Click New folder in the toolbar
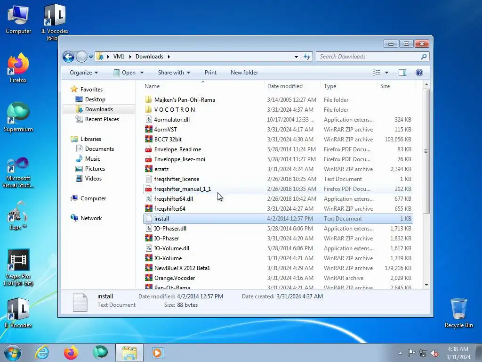Viewport: 482px width, 362px height. (x=244, y=72)
